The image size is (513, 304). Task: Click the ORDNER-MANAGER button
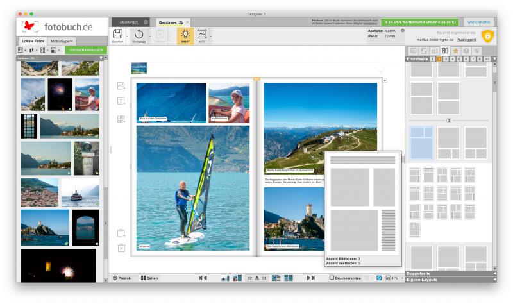[x=85, y=49]
